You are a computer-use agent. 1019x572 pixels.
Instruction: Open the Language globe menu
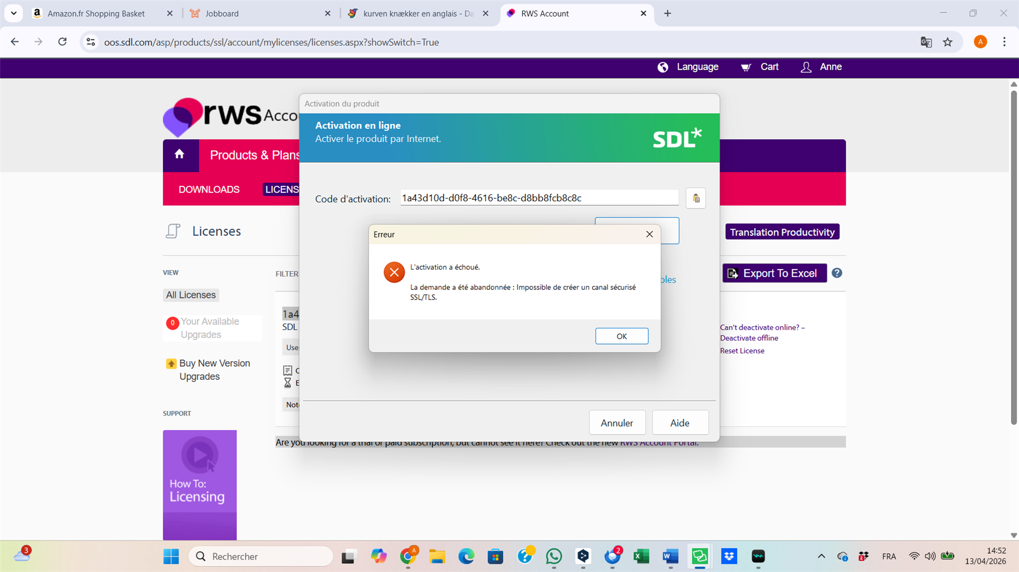(x=687, y=67)
